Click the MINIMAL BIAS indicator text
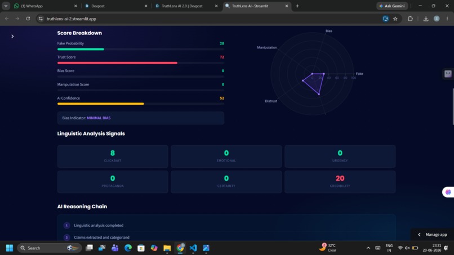 pos(99,118)
